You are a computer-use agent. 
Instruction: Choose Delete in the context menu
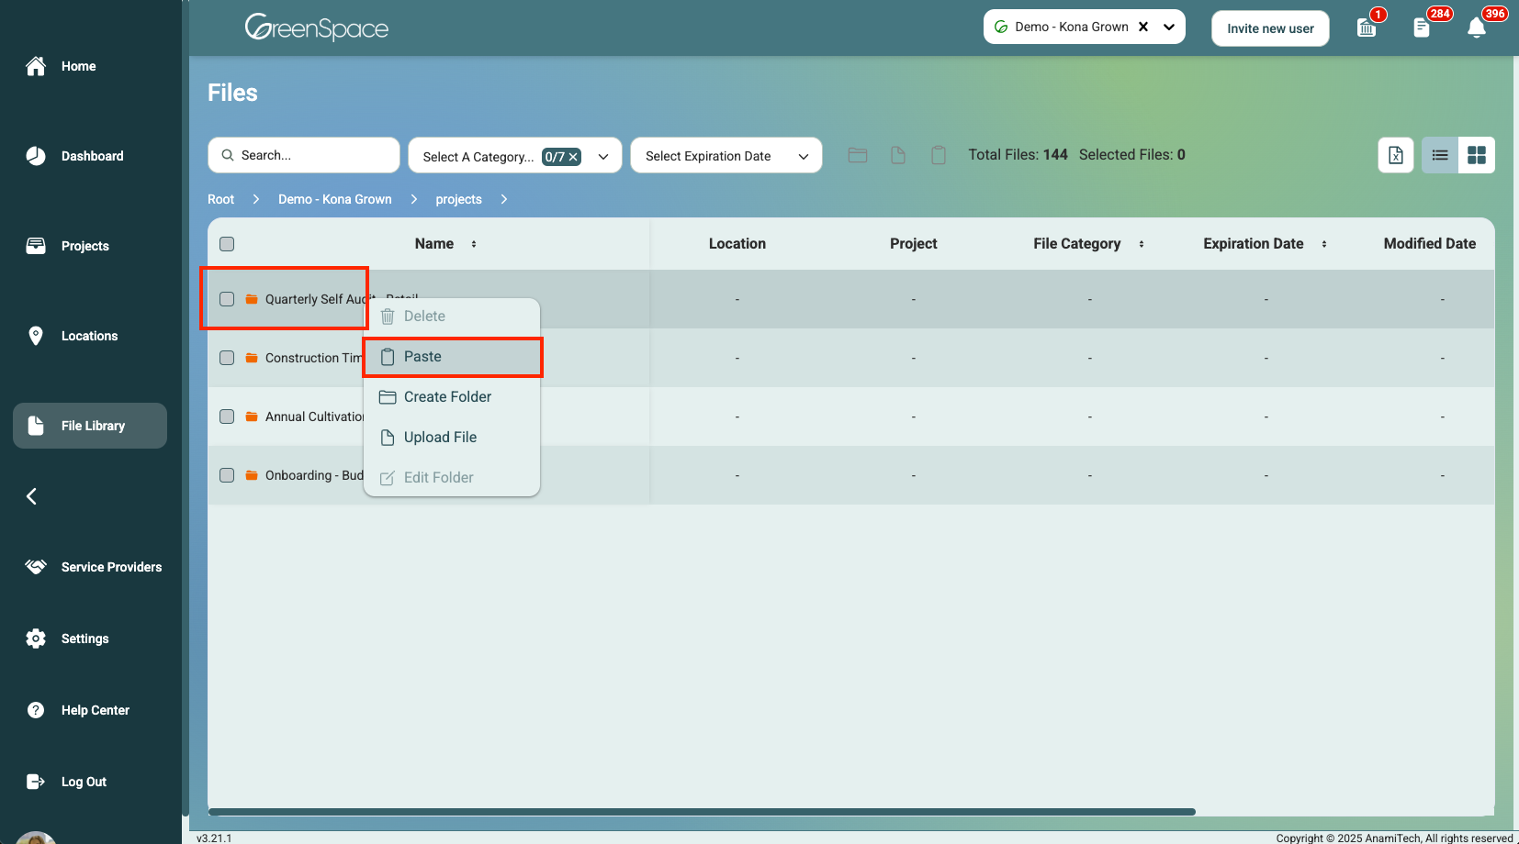pyautogui.click(x=452, y=316)
